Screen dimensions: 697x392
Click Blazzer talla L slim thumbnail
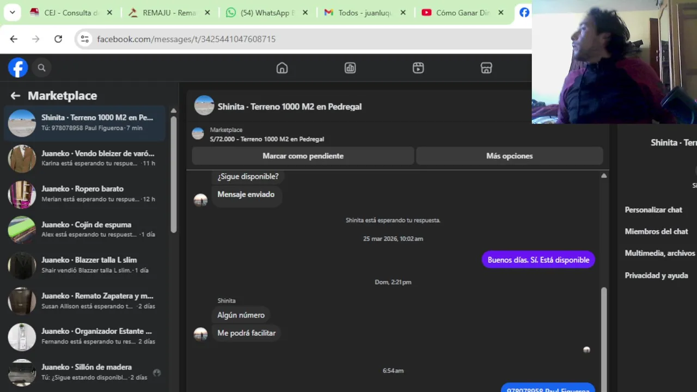22,266
